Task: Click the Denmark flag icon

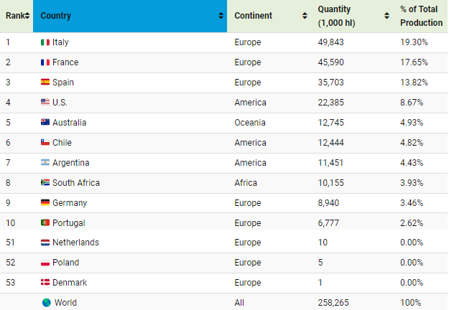Action: click(x=45, y=283)
